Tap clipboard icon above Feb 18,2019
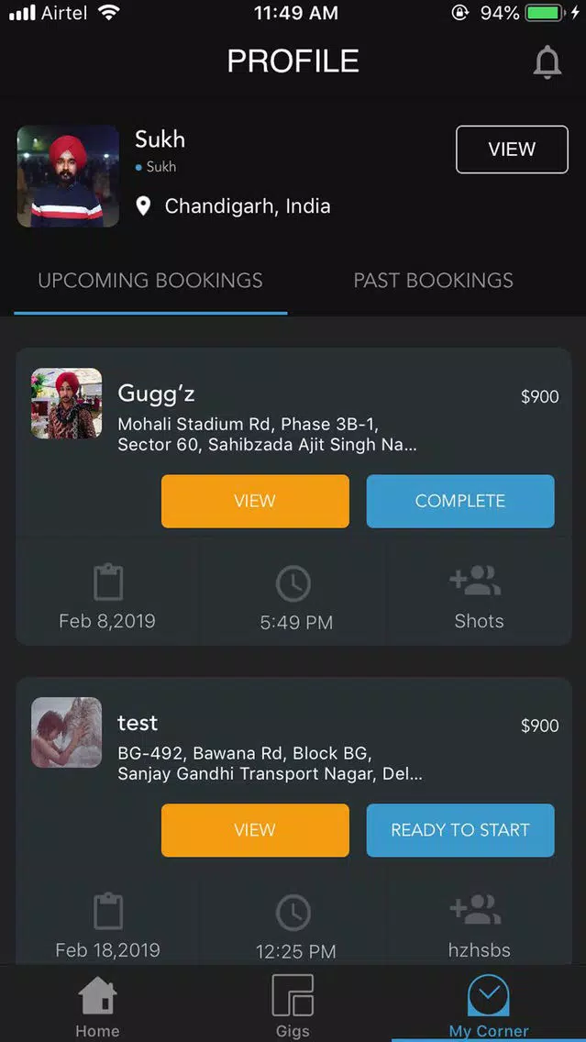Screen dimensions: 586x1042 pos(107,911)
